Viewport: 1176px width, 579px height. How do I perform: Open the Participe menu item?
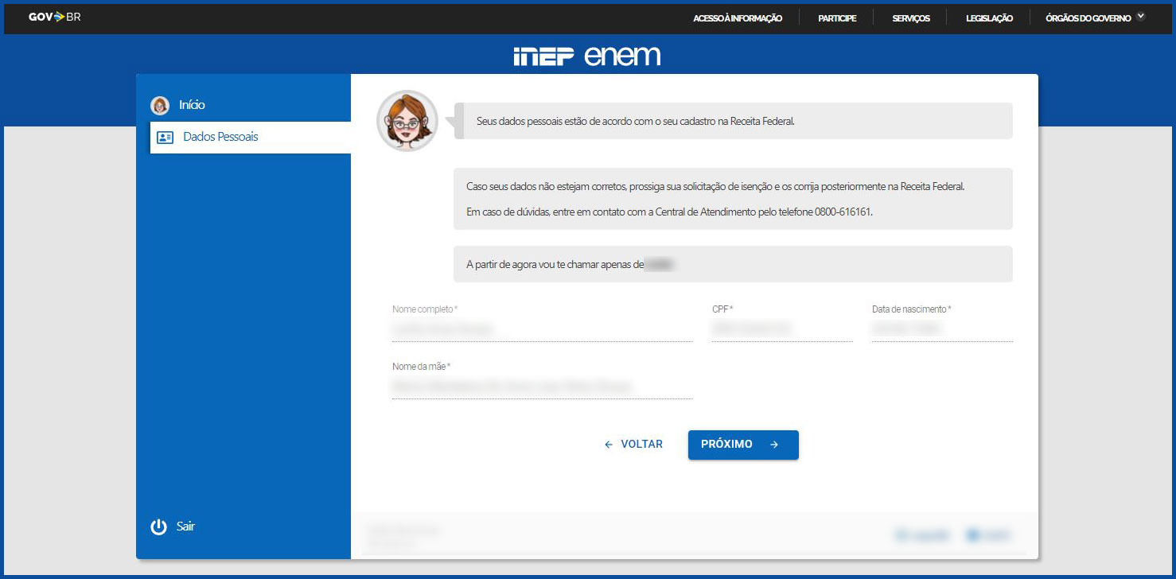[837, 18]
